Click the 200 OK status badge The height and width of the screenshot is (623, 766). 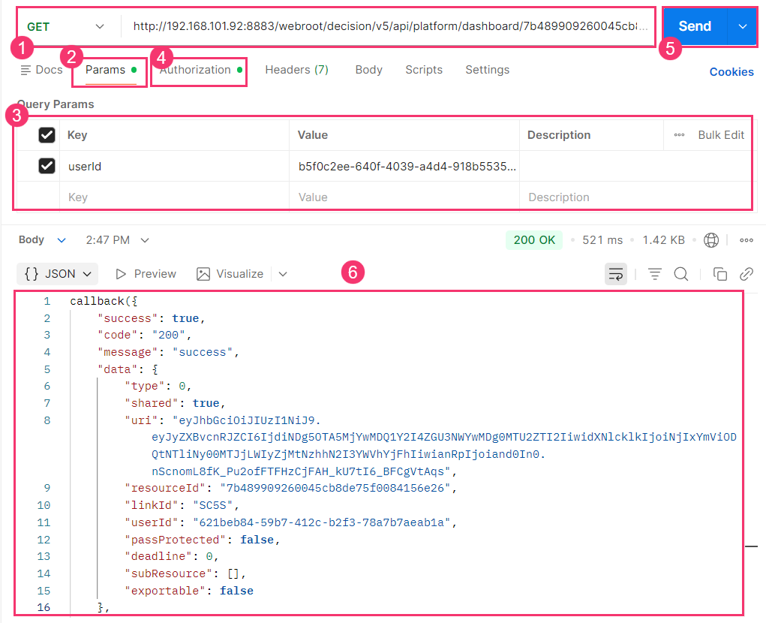[x=534, y=240]
